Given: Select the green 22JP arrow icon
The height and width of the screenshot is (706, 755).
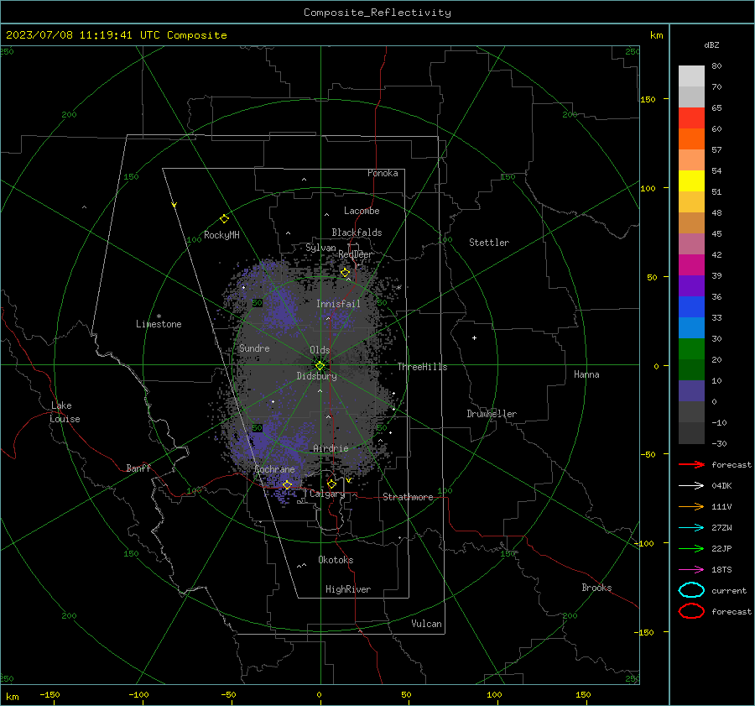Looking at the screenshot, I should tap(691, 548).
